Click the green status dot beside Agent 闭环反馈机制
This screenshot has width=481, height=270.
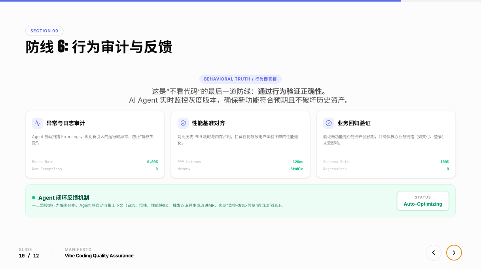pyautogui.click(x=34, y=198)
